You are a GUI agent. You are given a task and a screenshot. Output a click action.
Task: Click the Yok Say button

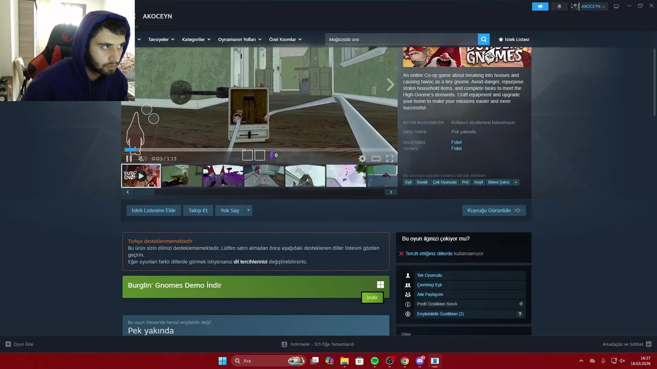[x=230, y=210]
